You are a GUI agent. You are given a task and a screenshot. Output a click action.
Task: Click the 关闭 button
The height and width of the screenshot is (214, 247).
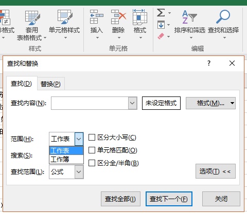[x=221, y=199]
